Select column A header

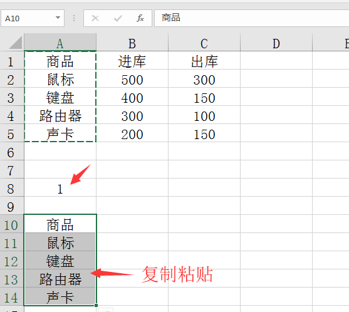tap(60, 42)
